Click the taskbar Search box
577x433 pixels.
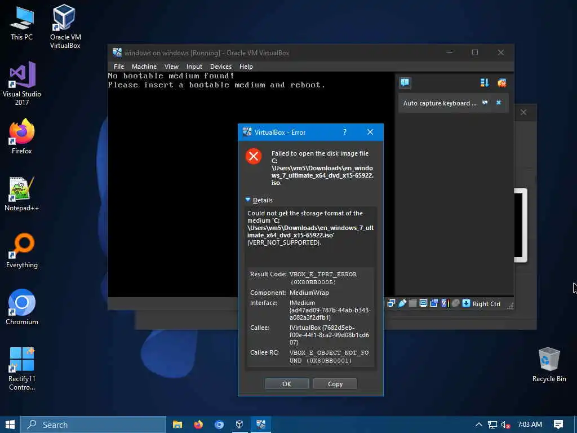93,425
